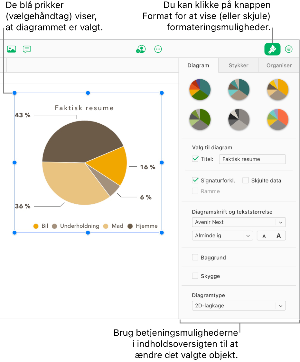Choose the green and gray pie style
The height and width of the screenshot is (362, 300).
click(200, 119)
